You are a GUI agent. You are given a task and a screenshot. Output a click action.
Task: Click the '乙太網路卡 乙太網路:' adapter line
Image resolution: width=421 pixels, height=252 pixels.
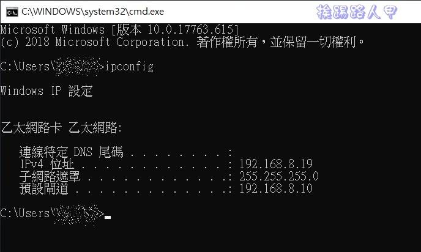(61, 128)
